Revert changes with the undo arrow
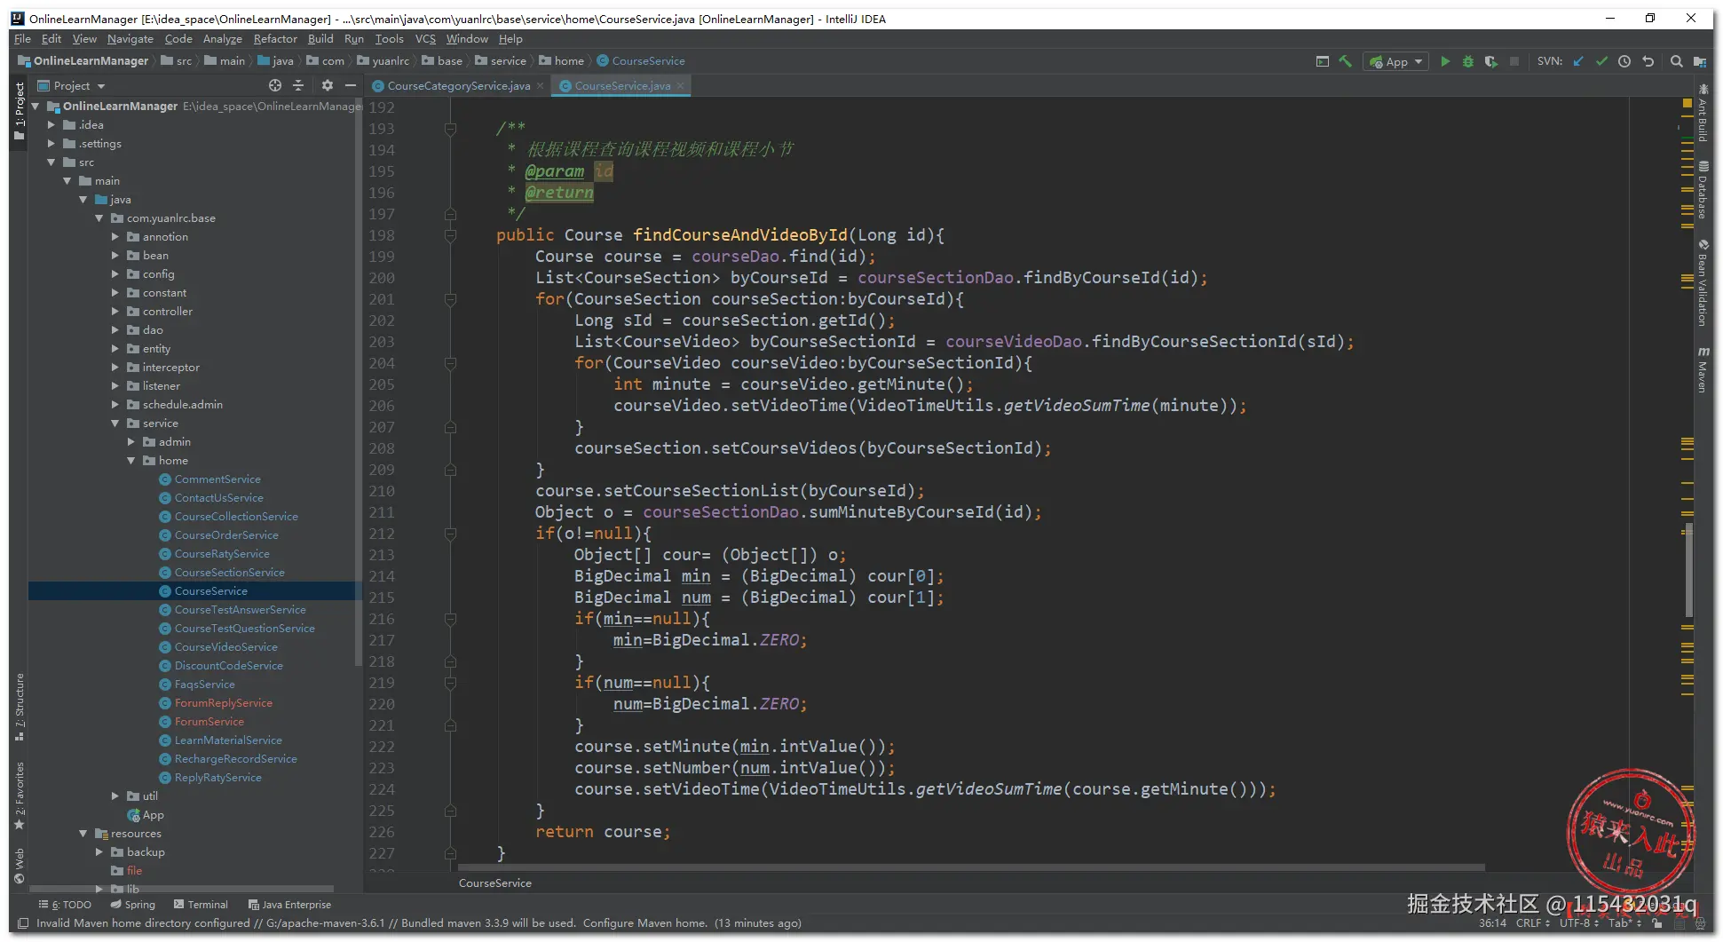This screenshot has height=942, width=1723. (1648, 61)
